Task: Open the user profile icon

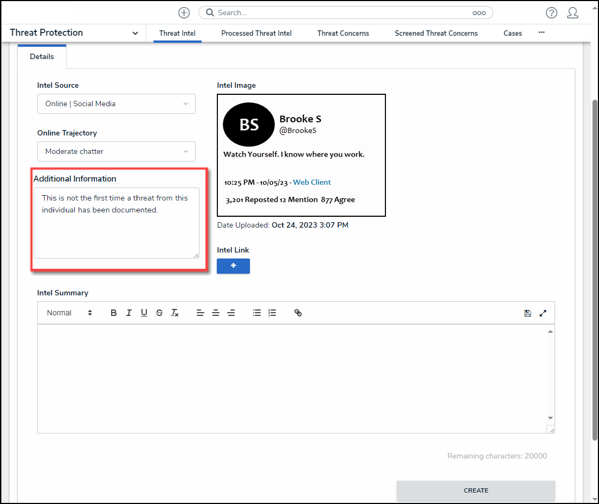Action: tap(572, 13)
